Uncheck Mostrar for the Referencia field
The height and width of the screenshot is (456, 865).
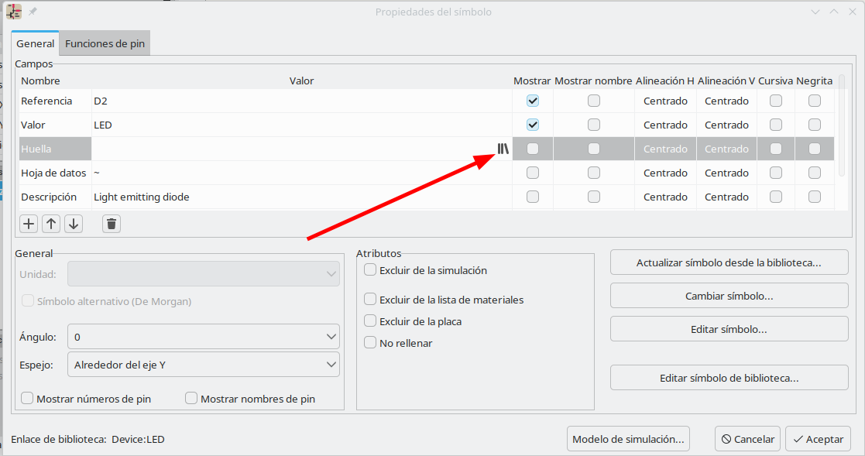[x=533, y=101]
